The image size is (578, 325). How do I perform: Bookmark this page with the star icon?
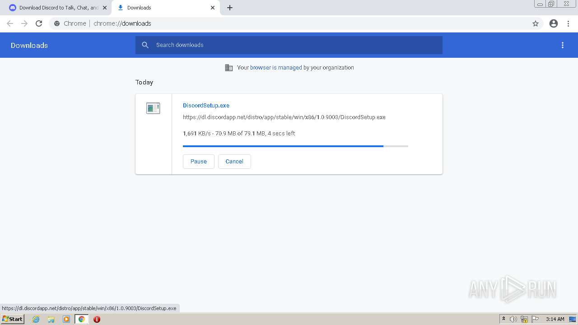click(536, 23)
